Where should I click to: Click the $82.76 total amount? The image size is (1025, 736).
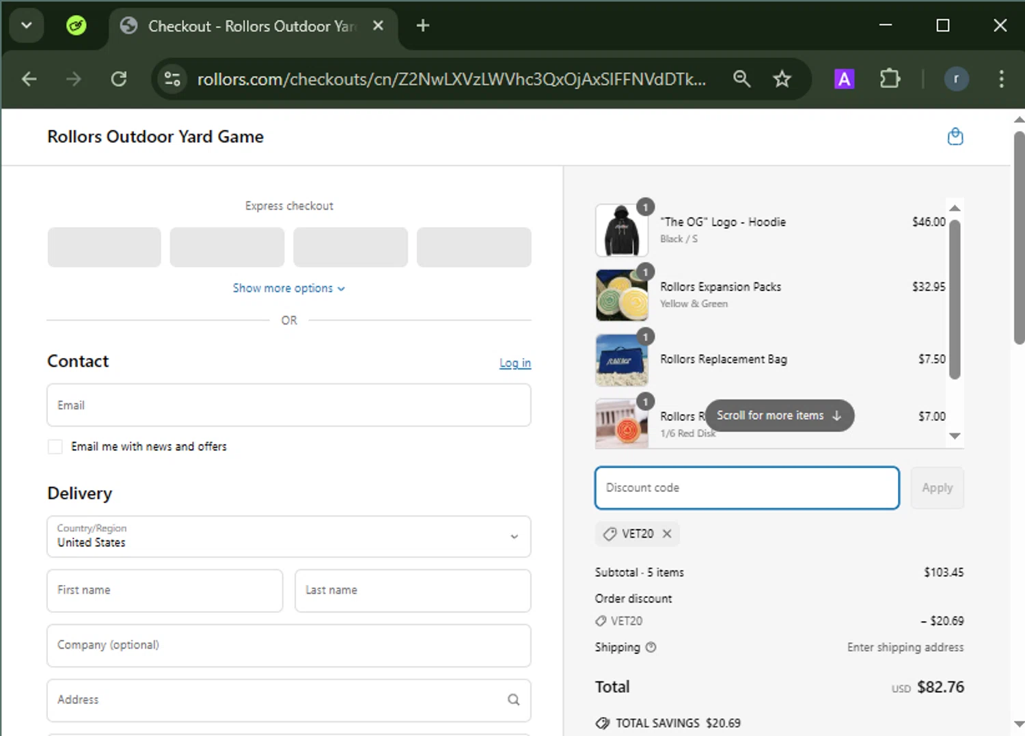[x=940, y=687]
